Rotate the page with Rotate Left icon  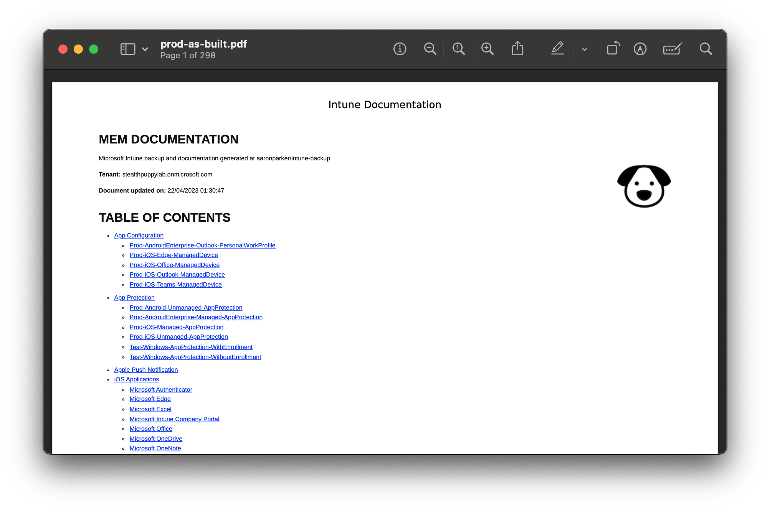click(613, 49)
